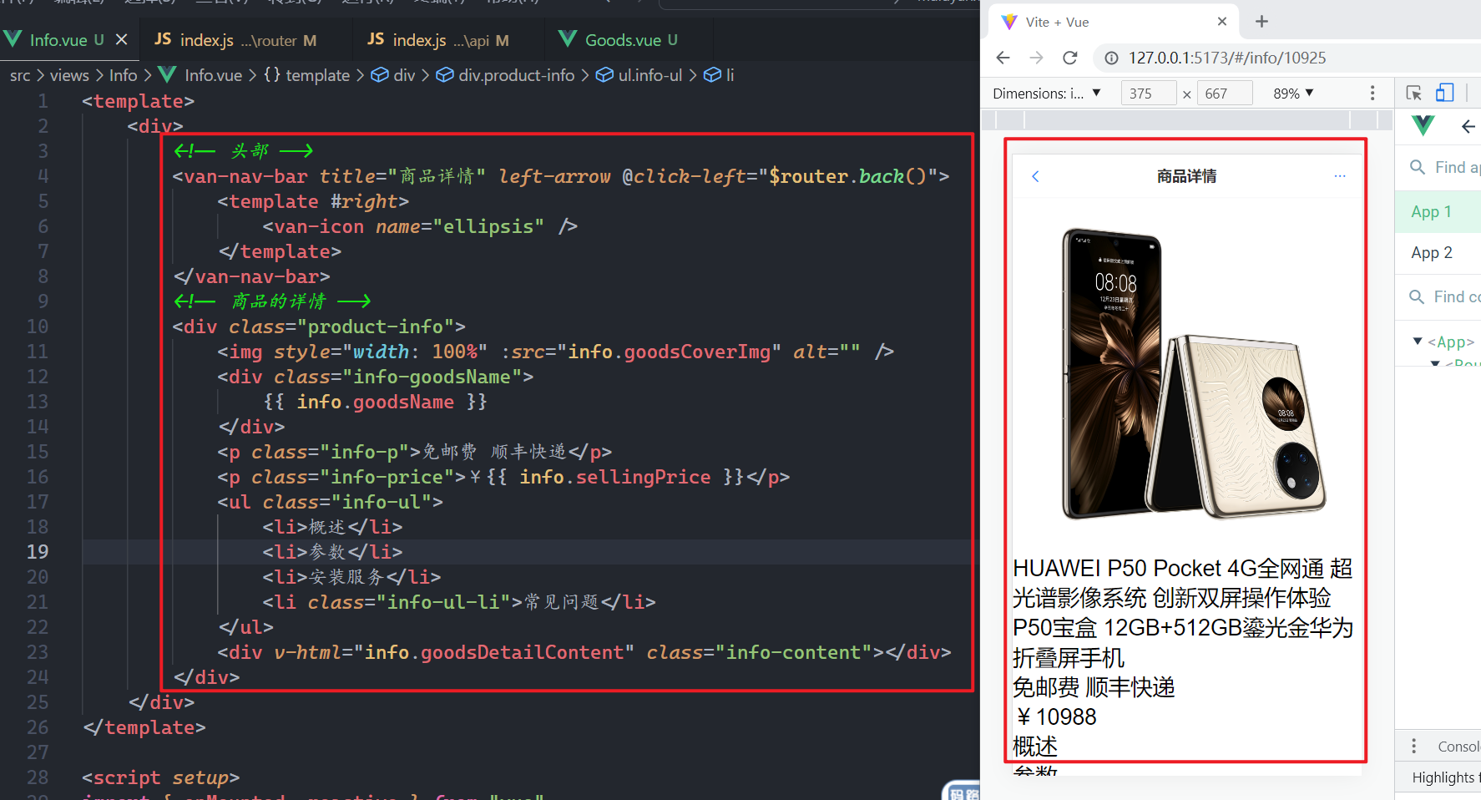
Task: Select App 1 in Vue devtools
Action: point(1438,211)
